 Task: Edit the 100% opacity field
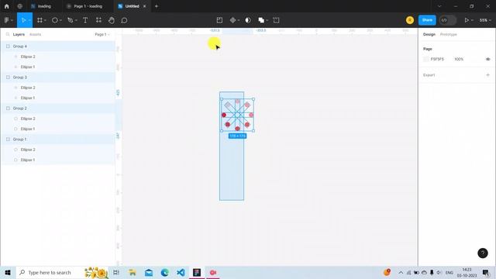coord(459,59)
